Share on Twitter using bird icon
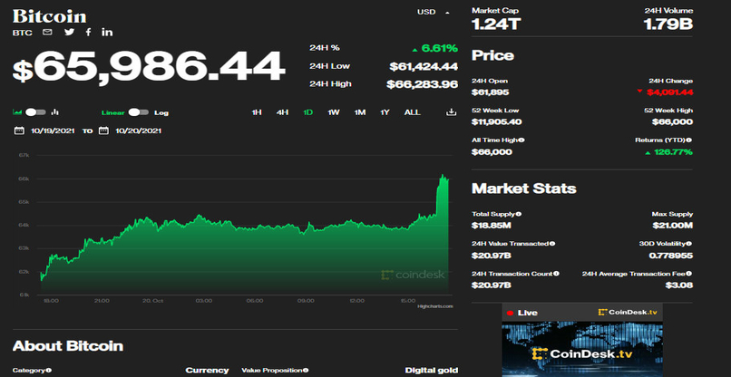The height and width of the screenshot is (377, 731). [x=69, y=33]
